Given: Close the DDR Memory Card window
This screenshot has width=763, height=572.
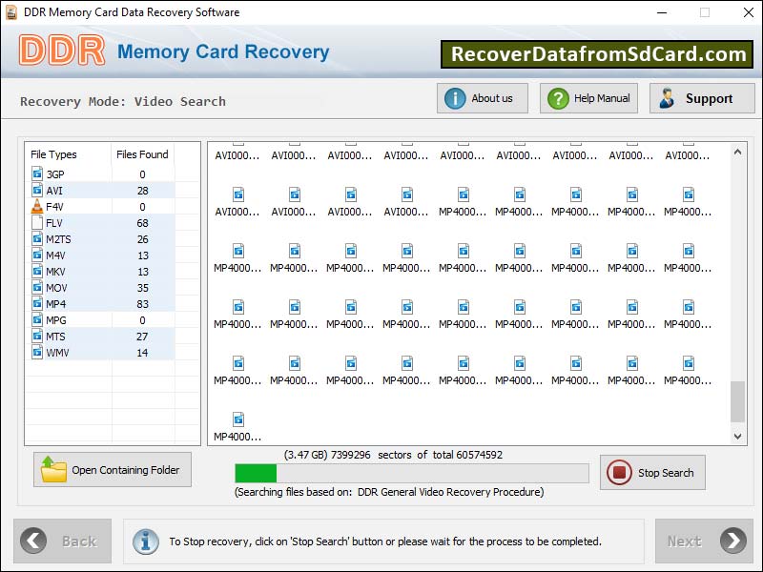Looking at the screenshot, I should tap(749, 12).
